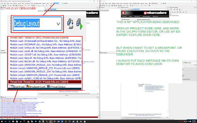Open Chrome from taskbar
The height and width of the screenshot is (123, 197).
point(28,121)
